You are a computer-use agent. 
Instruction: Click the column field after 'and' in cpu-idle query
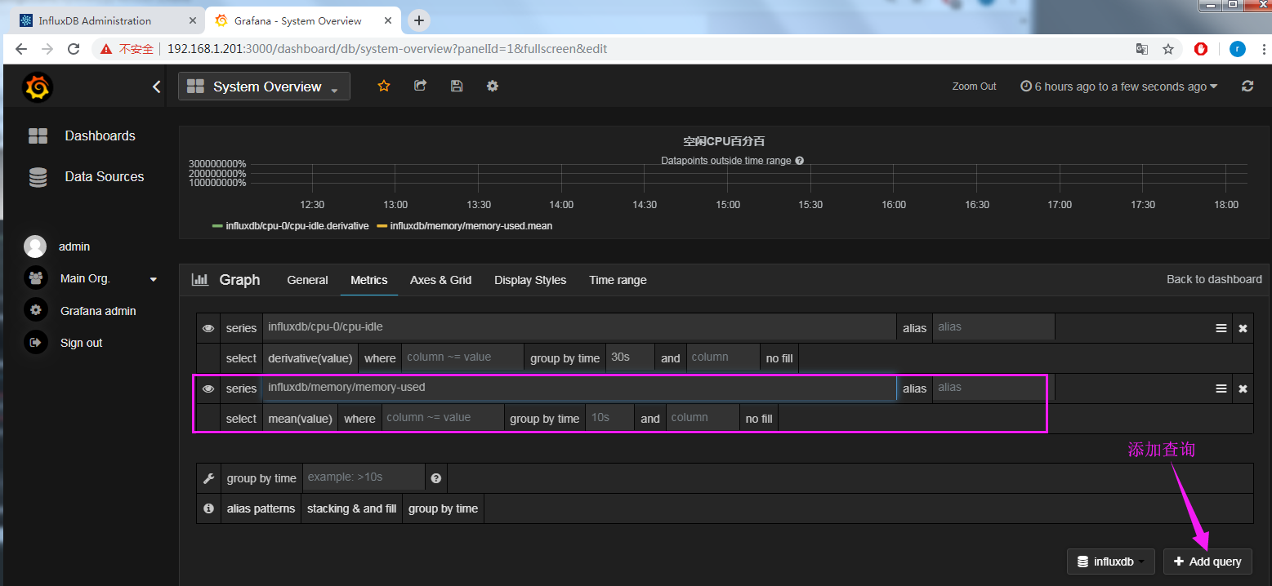point(723,357)
